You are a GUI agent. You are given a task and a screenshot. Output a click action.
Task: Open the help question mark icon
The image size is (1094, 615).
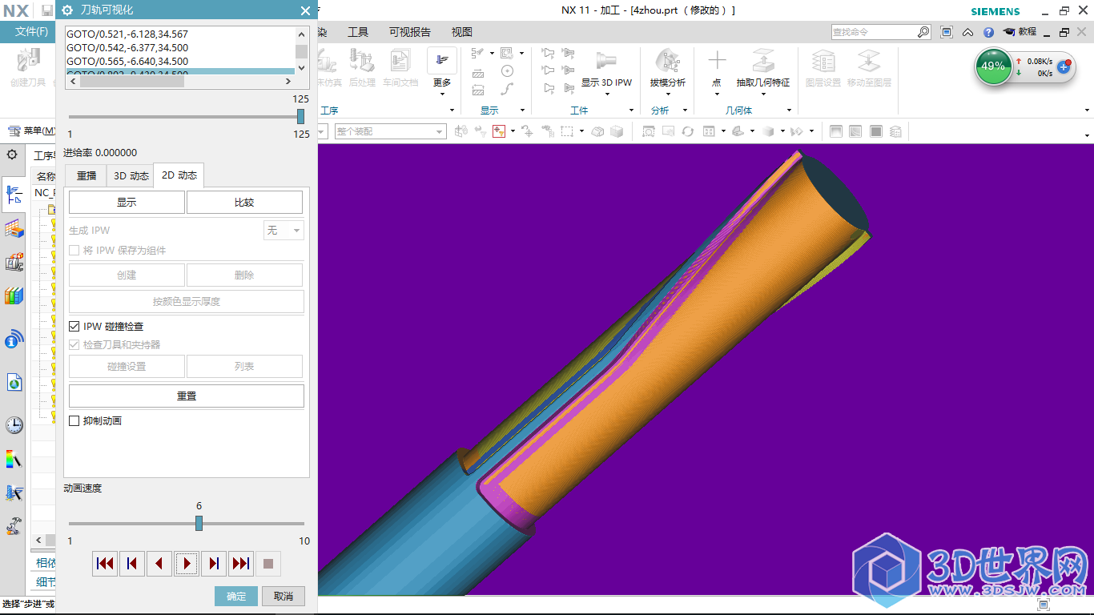click(989, 32)
